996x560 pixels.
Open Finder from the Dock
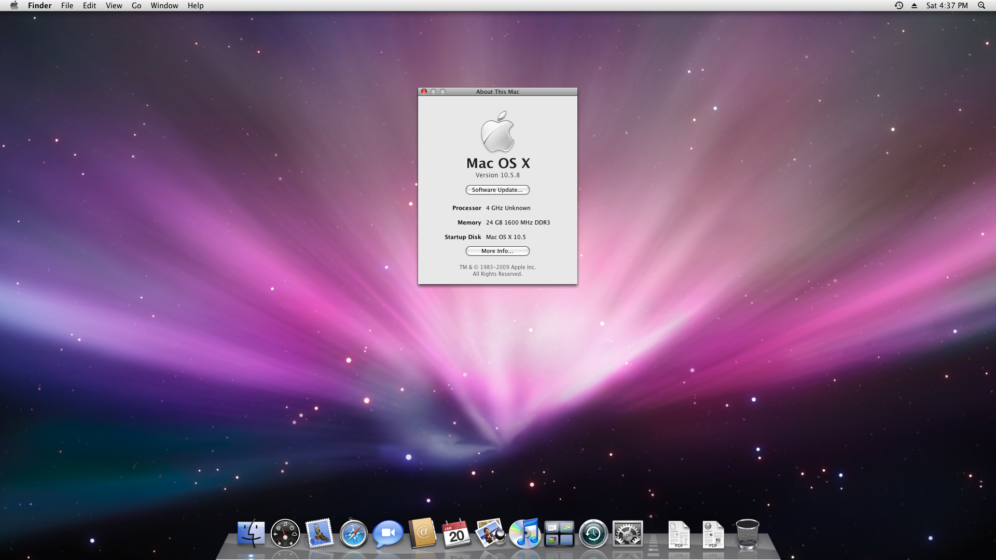(251, 534)
